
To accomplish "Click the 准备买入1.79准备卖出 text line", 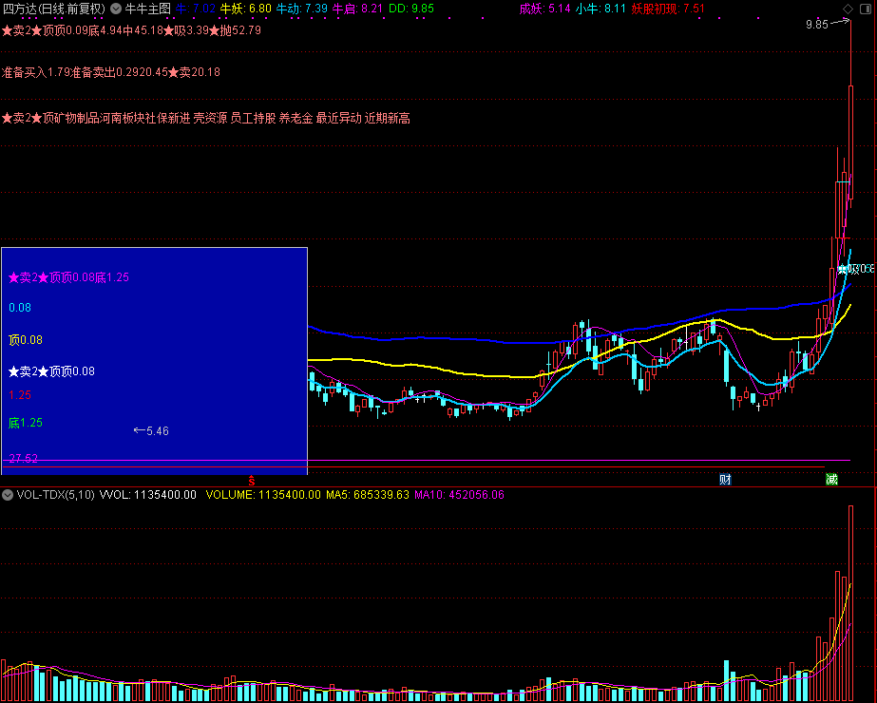I will pyautogui.click(x=111, y=72).
